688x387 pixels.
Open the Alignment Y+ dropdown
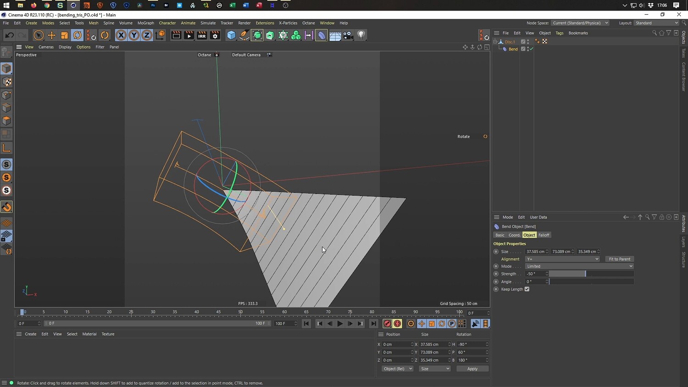562,259
